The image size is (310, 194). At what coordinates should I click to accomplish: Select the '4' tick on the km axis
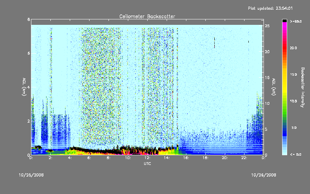(29, 87)
